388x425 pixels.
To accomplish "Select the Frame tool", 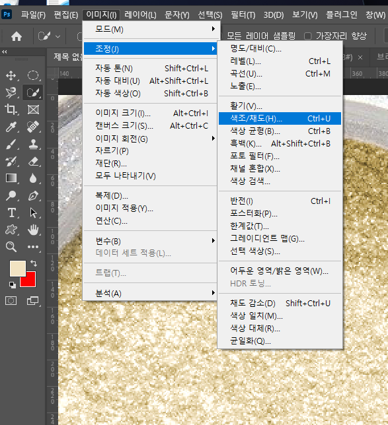I will coord(33,110).
